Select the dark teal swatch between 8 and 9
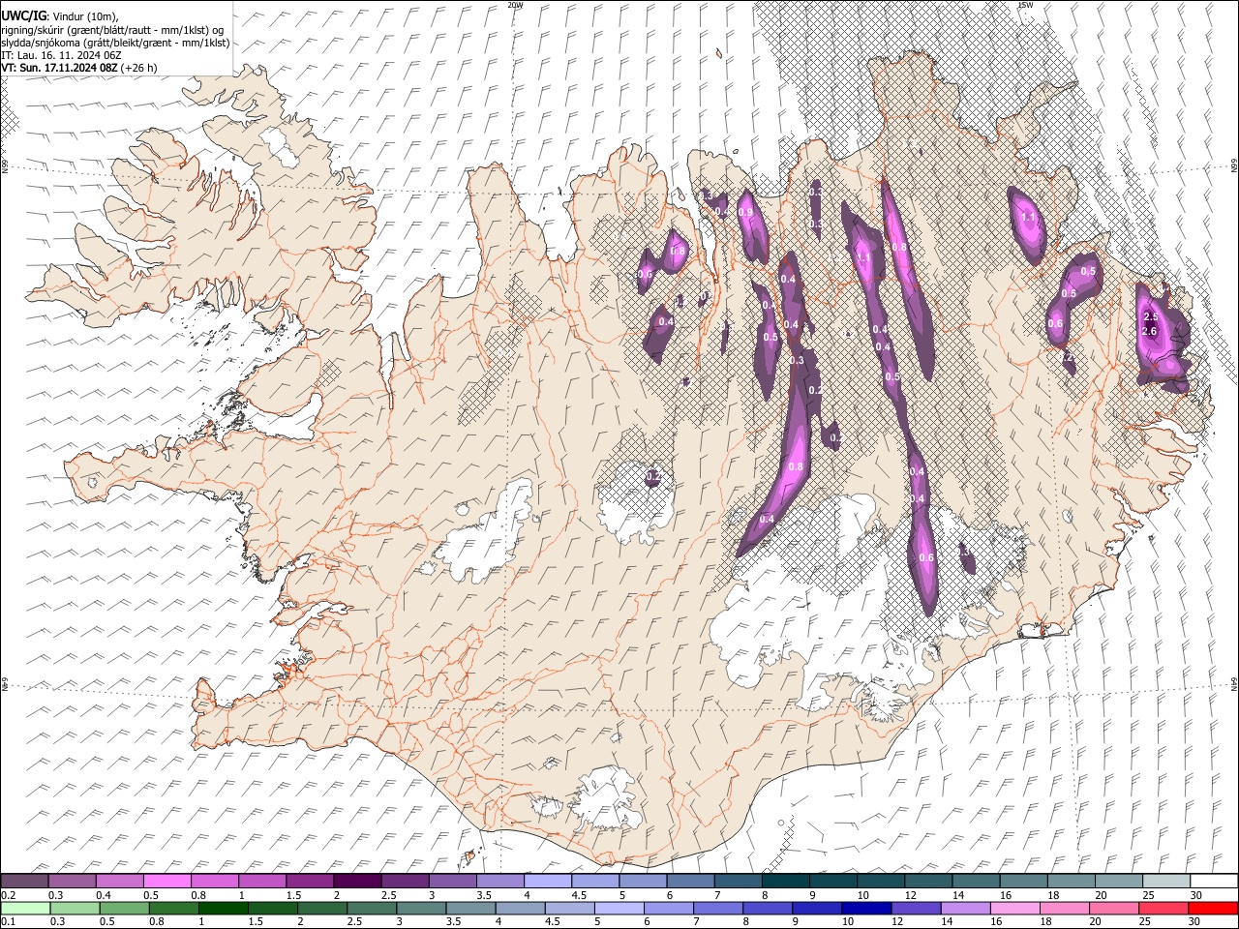 point(785,881)
